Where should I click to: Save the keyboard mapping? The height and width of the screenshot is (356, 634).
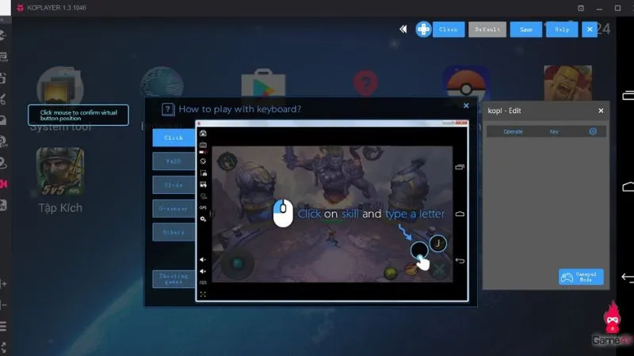click(525, 29)
